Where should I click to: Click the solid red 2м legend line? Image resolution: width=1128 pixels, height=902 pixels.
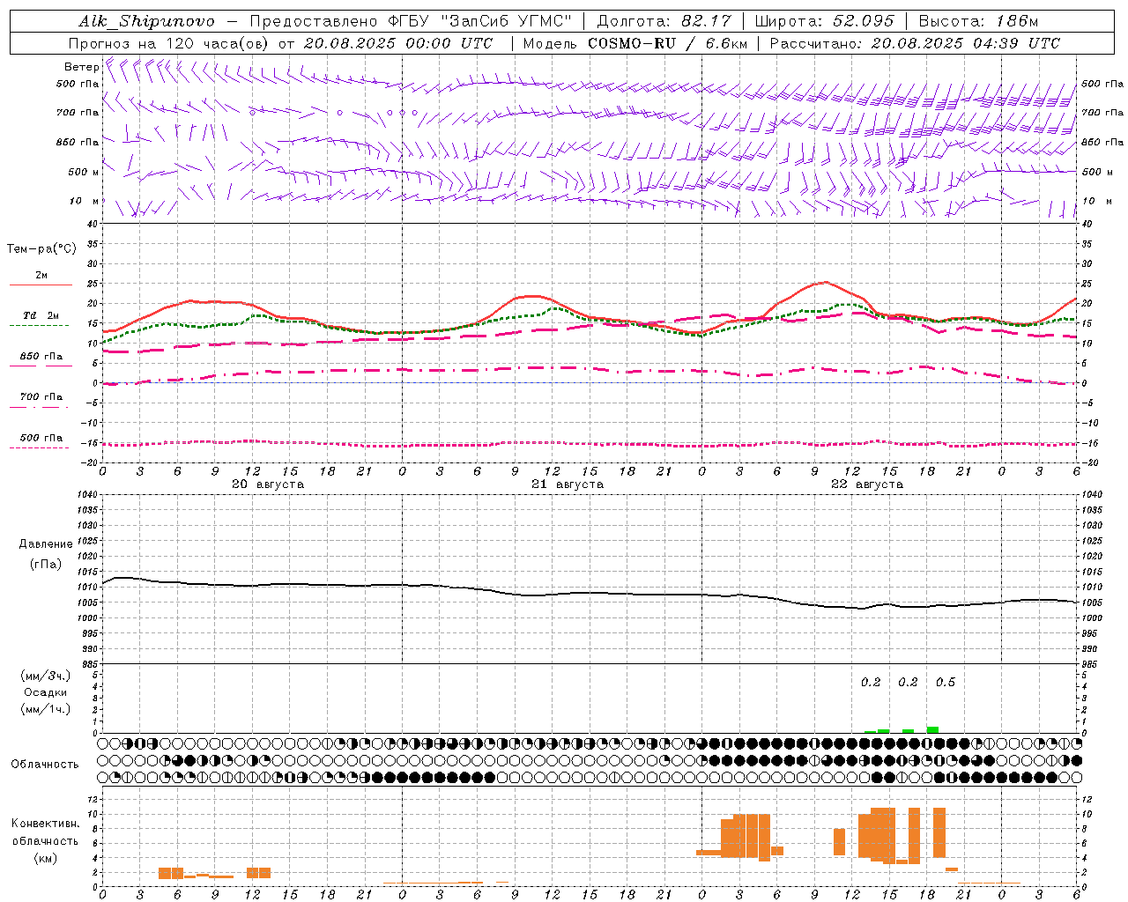(x=41, y=285)
